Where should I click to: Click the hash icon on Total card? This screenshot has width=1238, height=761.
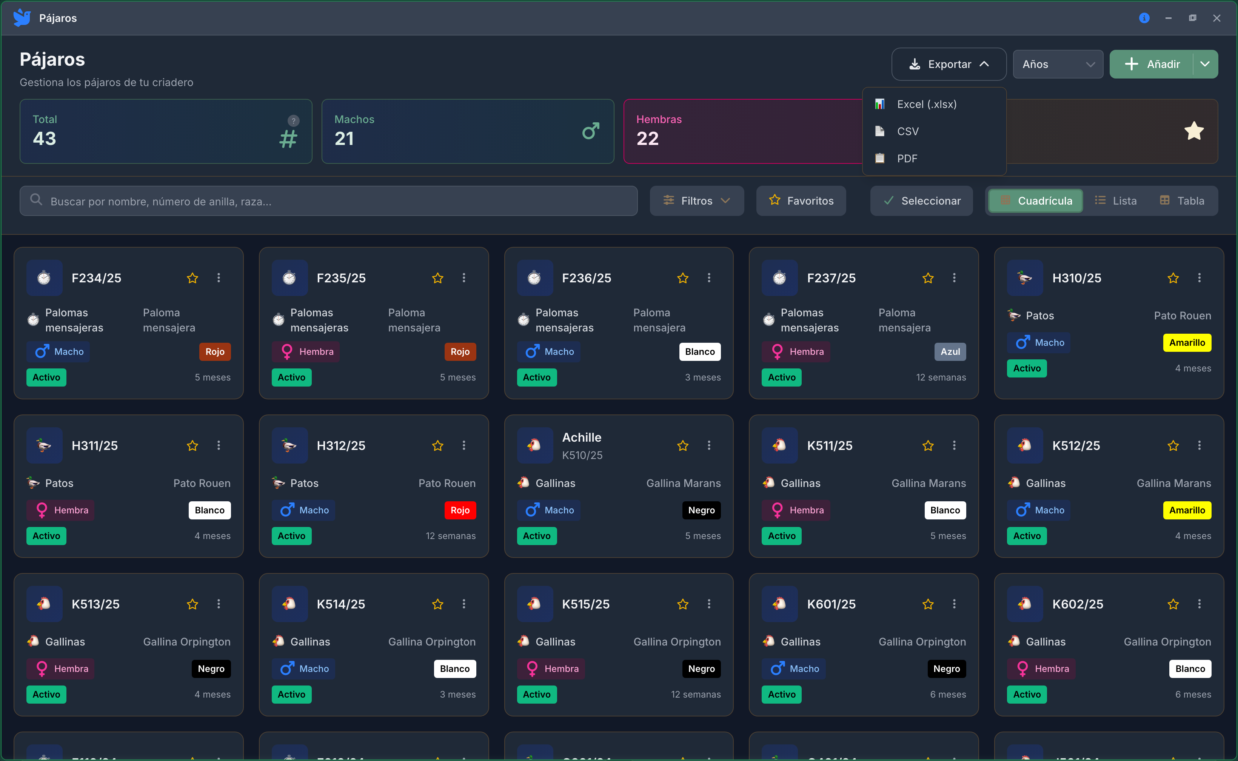coord(288,139)
